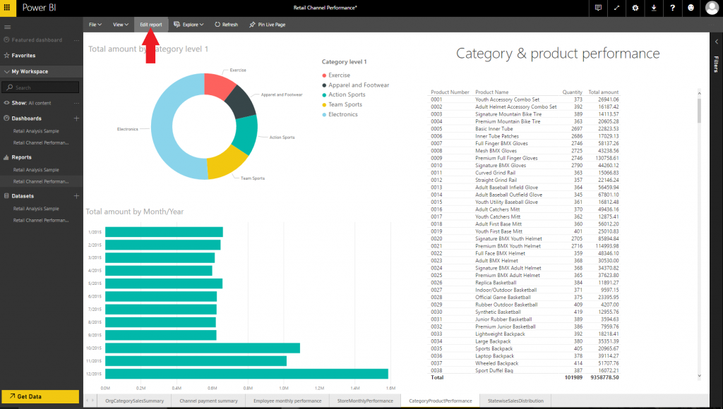Open your account profile picture

click(x=712, y=8)
